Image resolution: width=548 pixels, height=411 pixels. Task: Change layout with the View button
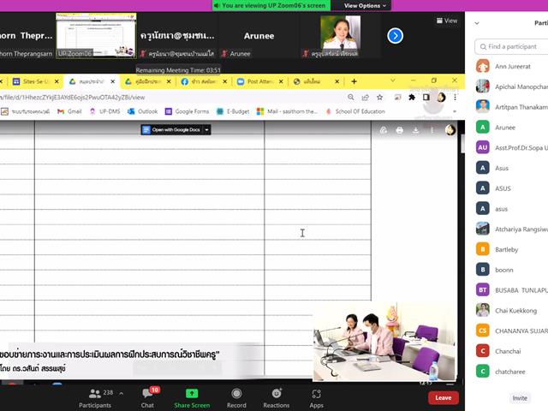[x=447, y=21]
